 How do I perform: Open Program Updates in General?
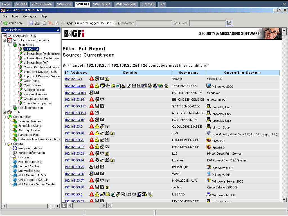(30, 148)
